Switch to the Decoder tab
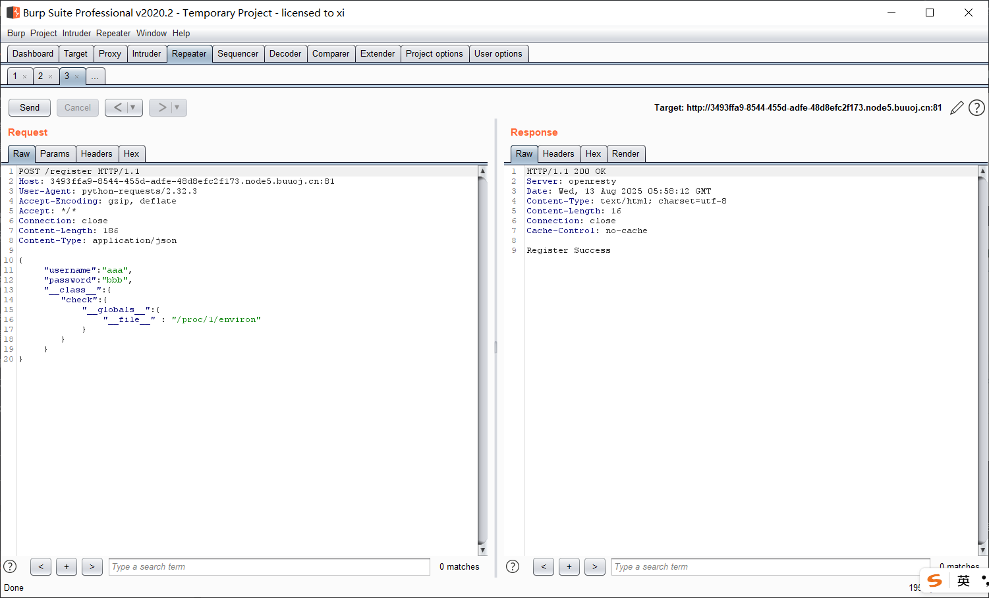The width and height of the screenshot is (989, 598). pyautogui.click(x=285, y=54)
